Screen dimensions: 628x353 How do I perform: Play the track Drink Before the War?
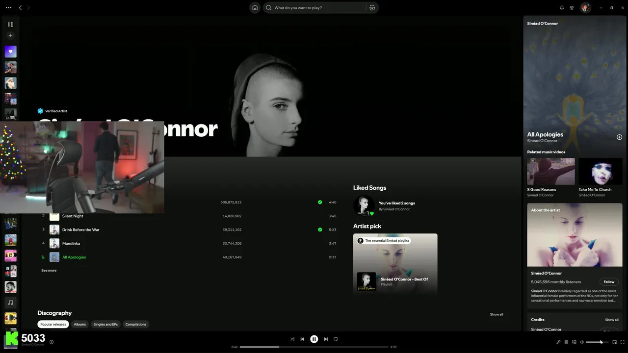pos(81,229)
